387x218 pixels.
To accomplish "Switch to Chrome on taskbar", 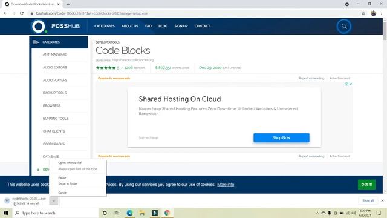I will click(167, 213).
